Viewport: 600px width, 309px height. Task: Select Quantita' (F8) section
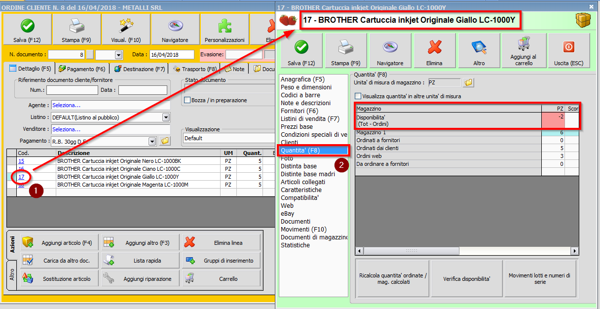point(313,150)
